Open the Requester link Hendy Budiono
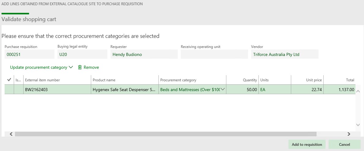 coord(127,55)
